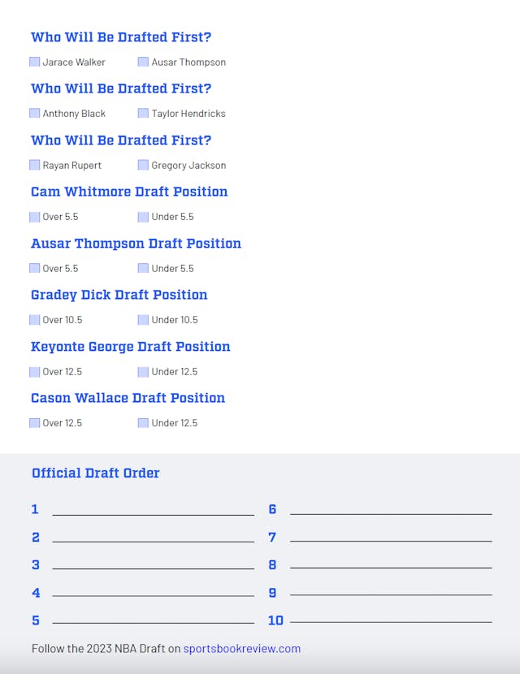
Task: Tick Over 12.5 for Cason Wallace
Action: [35, 423]
